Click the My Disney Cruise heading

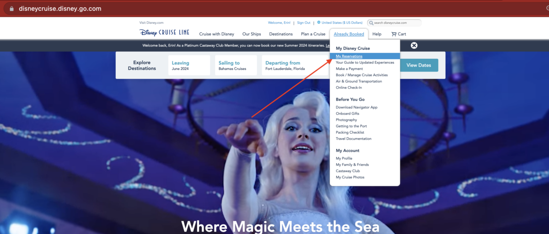[x=353, y=48]
